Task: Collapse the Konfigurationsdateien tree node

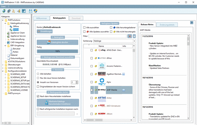Action: coord(3,71)
